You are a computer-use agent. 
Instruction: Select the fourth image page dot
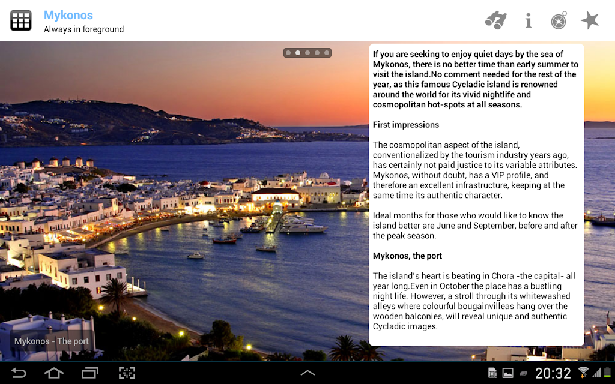tap(317, 53)
